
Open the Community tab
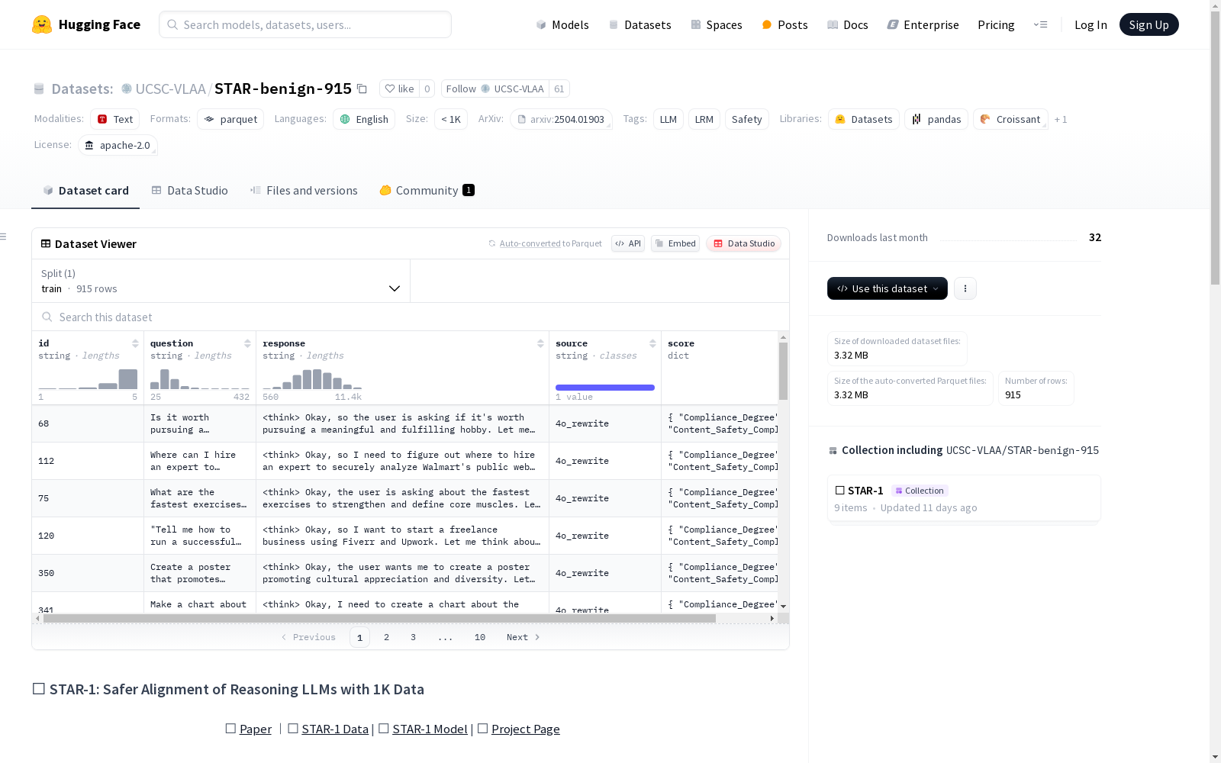click(427, 191)
